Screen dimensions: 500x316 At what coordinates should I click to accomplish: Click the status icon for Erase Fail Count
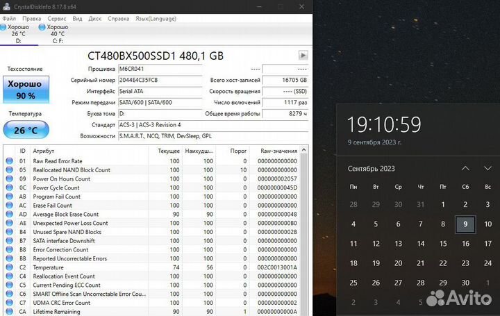click(9, 206)
